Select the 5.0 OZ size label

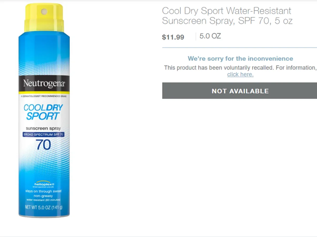click(x=210, y=36)
